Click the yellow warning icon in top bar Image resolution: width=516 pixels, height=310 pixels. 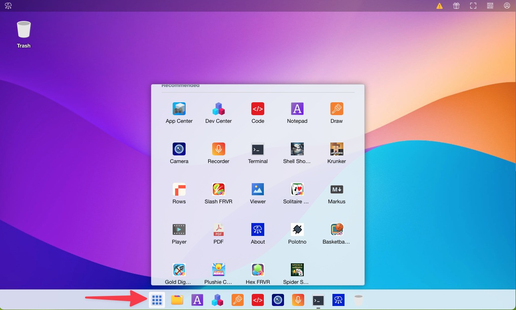(439, 6)
